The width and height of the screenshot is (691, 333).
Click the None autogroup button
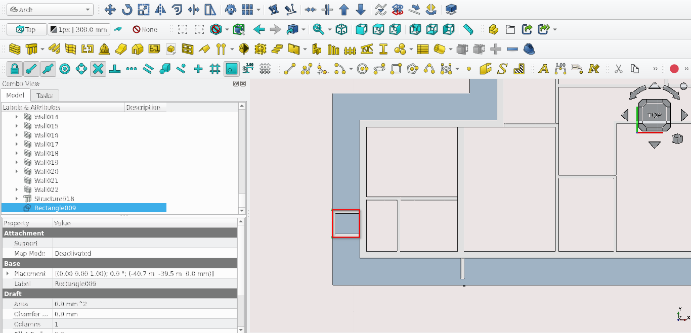(x=145, y=29)
